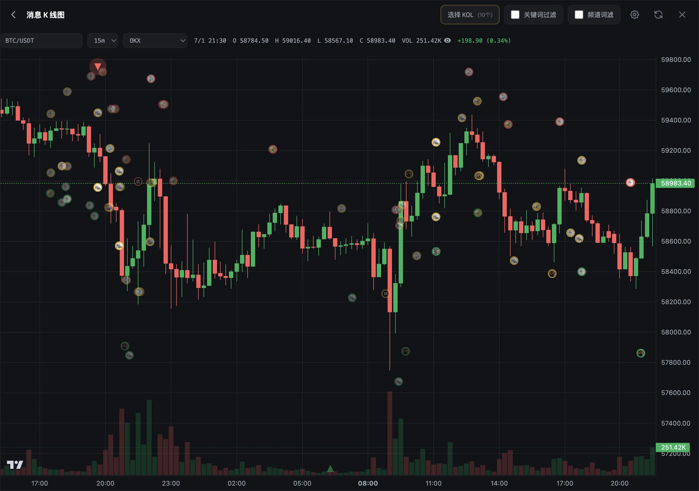Select the chart's highest avatar, above 59600 around 12:30
This screenshot has width=699, height=491.
(x=469, y=72)
